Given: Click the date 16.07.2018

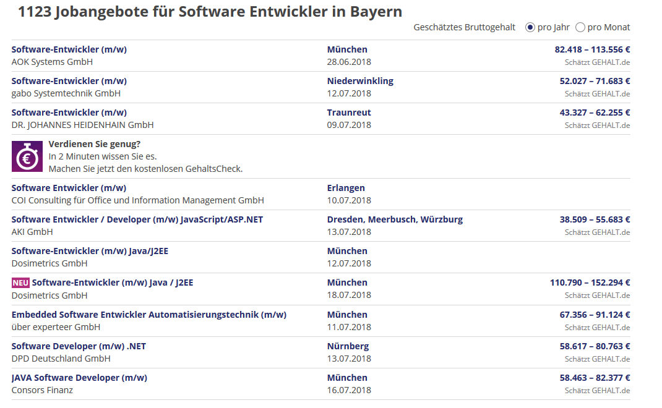Looking at the screenshot, I should tap(349, 390).
